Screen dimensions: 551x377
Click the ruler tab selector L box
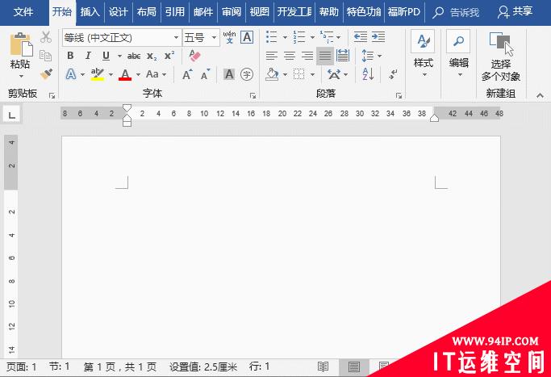pos(12,115)
